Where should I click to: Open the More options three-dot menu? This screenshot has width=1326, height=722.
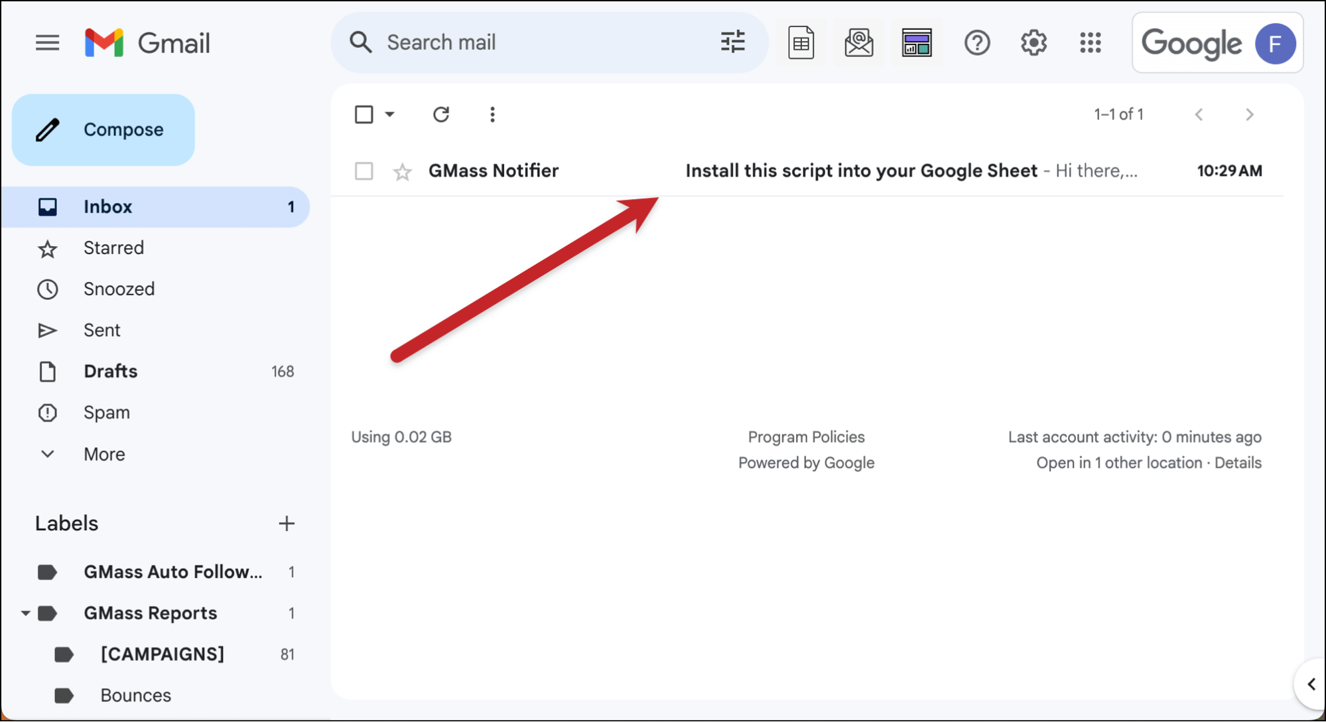tap(492, 114)
